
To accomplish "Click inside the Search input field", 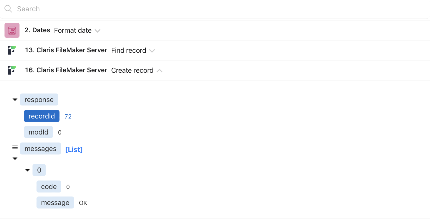I will click(x=100, y=9).
